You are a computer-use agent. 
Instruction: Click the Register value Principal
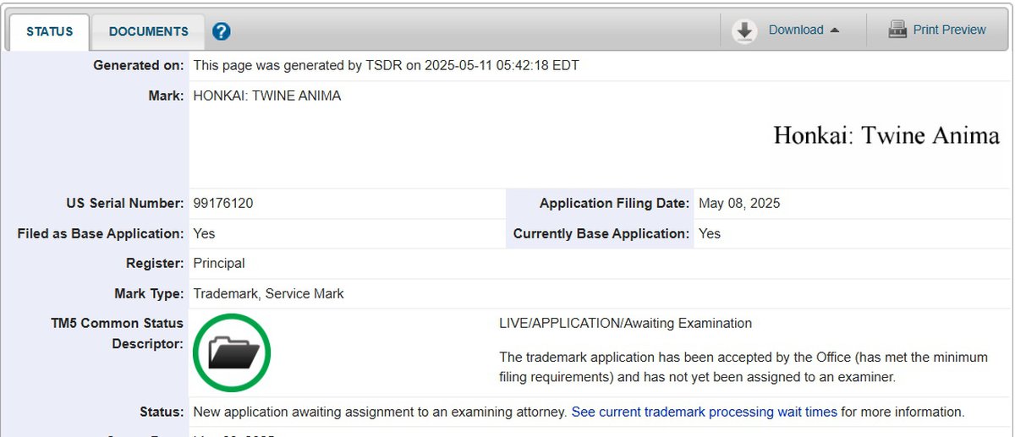point(219,264)
